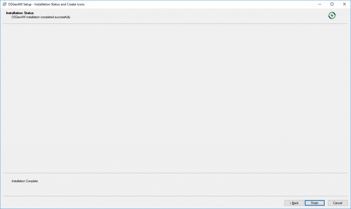Finish the OSGeo4W installation
Image resolution: width=351 pixels, height=209 pixels.
(315, 203)
